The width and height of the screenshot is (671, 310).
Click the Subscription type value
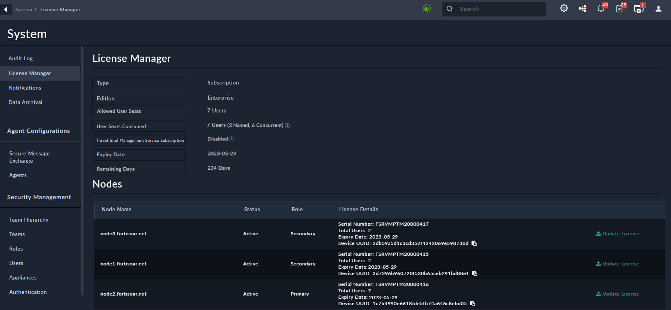pyautogui.click(x=223, y=83)
